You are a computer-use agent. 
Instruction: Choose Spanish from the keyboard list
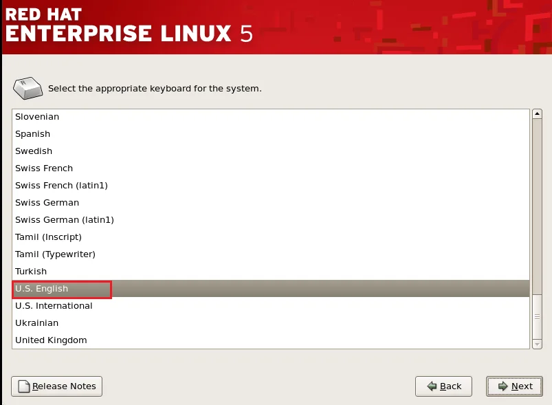33,134
